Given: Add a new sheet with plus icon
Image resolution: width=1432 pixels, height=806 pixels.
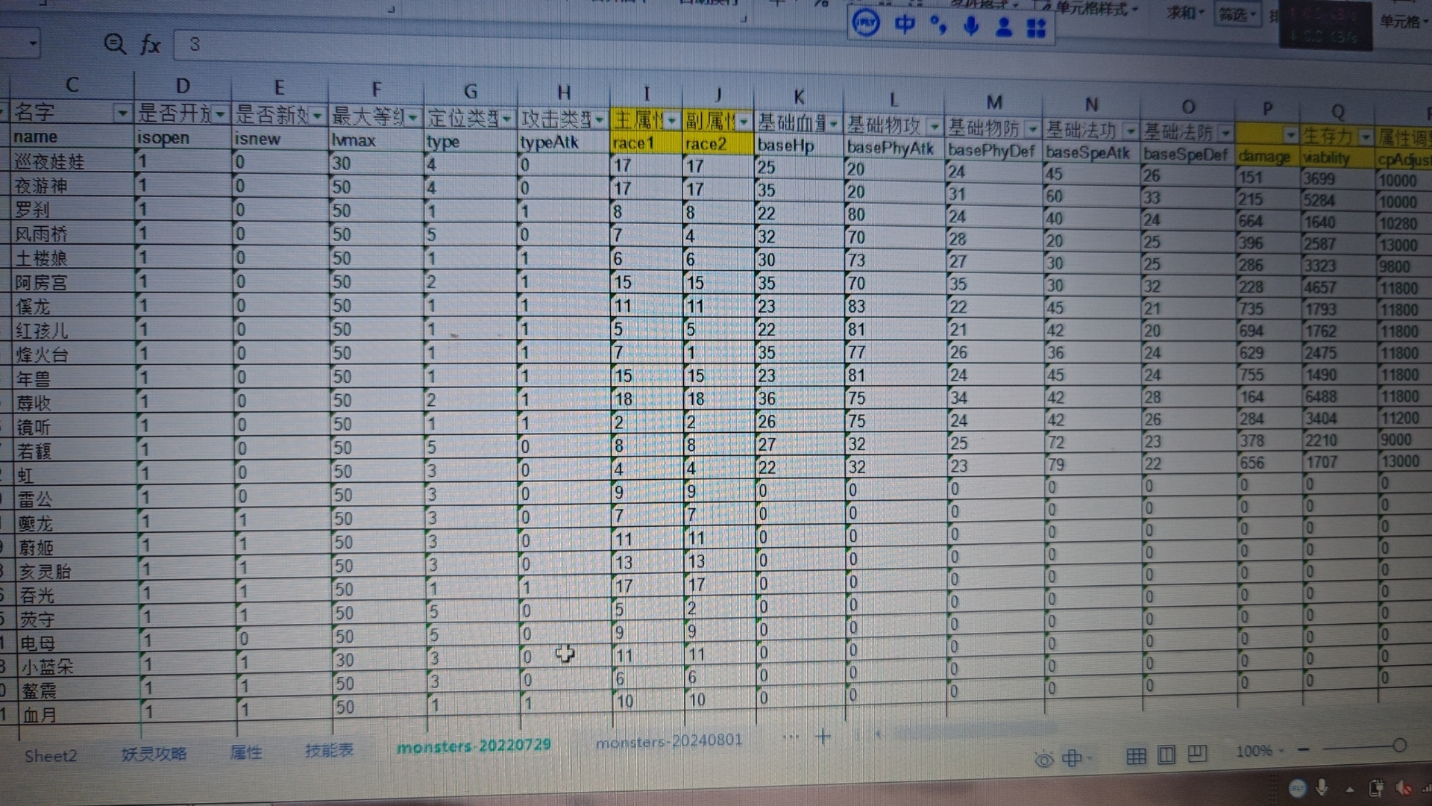Looking at the screenshot, I should coord(823,737).
